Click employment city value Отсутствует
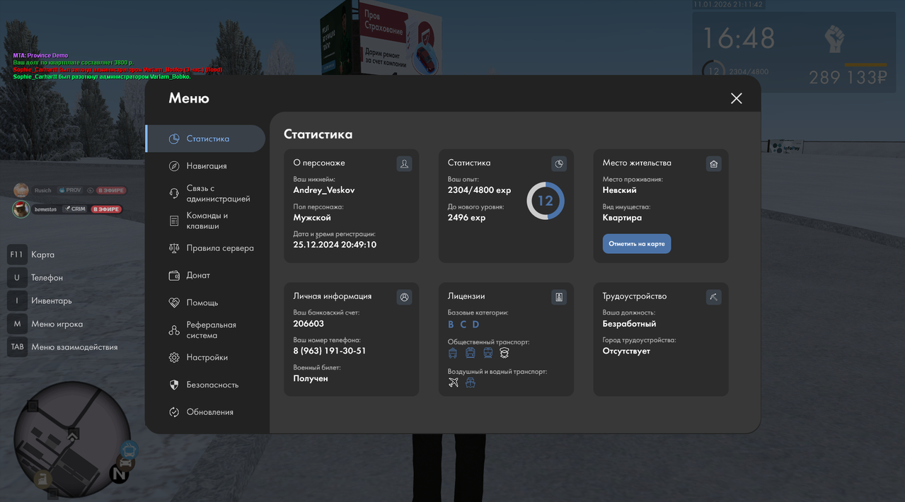 click(626, 351)
